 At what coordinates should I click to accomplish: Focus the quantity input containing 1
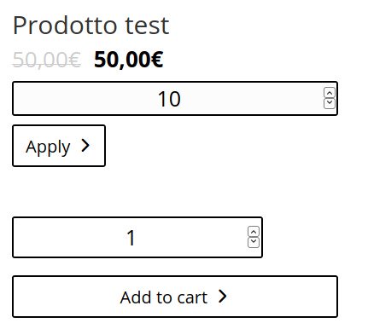[x=137, y=238]
